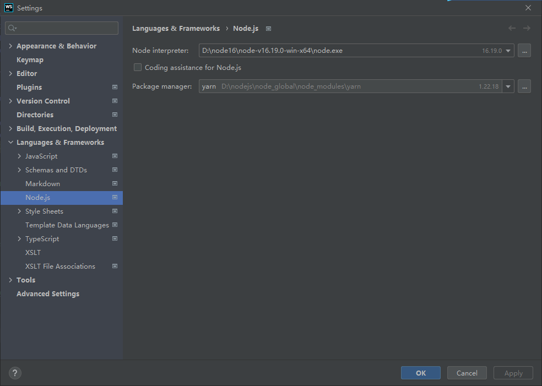Browse for Node interpreter using the ellipsis button
The width and height of the screenshot is (542, 386).
[x=524, y=50]
